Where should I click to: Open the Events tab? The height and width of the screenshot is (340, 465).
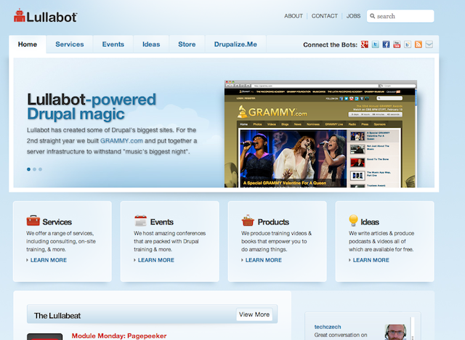(113, 44)
